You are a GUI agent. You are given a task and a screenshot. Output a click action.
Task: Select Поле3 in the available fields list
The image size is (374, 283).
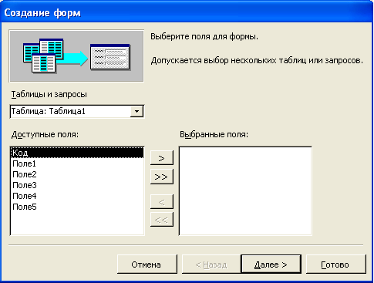point(77,185)
